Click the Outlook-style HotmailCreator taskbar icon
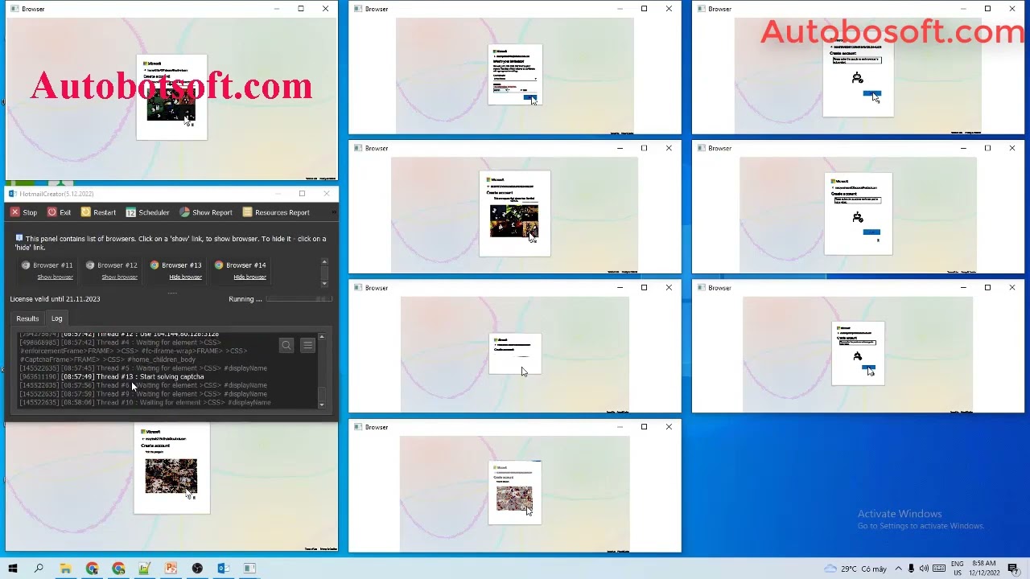Screen dimensions: 1030x579 click(223, 569)
